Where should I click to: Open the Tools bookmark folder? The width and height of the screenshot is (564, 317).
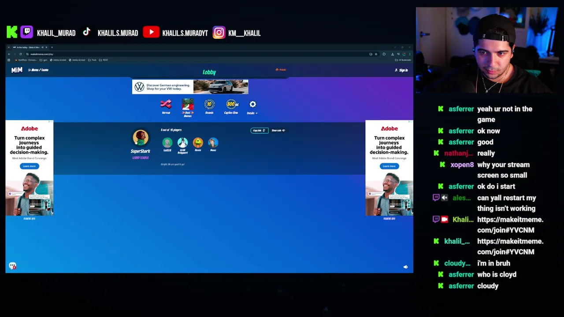click(92, 60)
